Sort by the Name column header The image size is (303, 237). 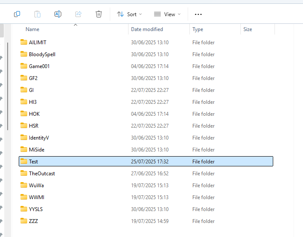[x=32, y=29]
